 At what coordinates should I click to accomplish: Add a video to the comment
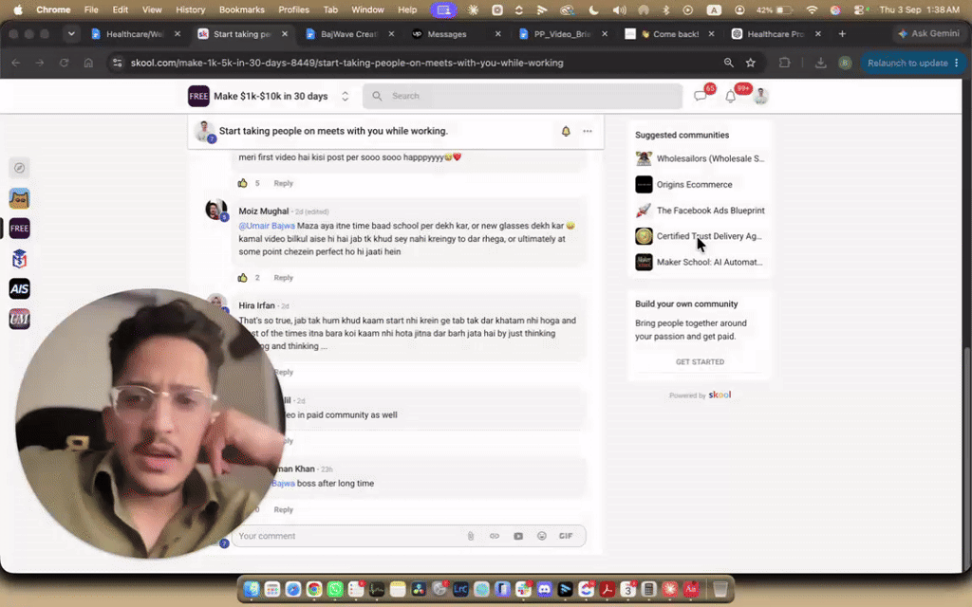pyautogui.click(x=518, y=536)
